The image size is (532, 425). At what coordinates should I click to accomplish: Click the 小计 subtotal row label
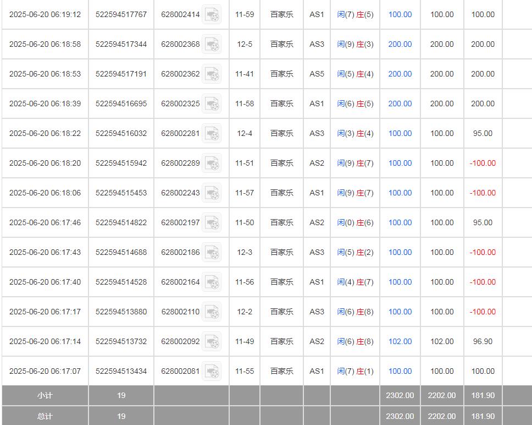tap(45, 395)
